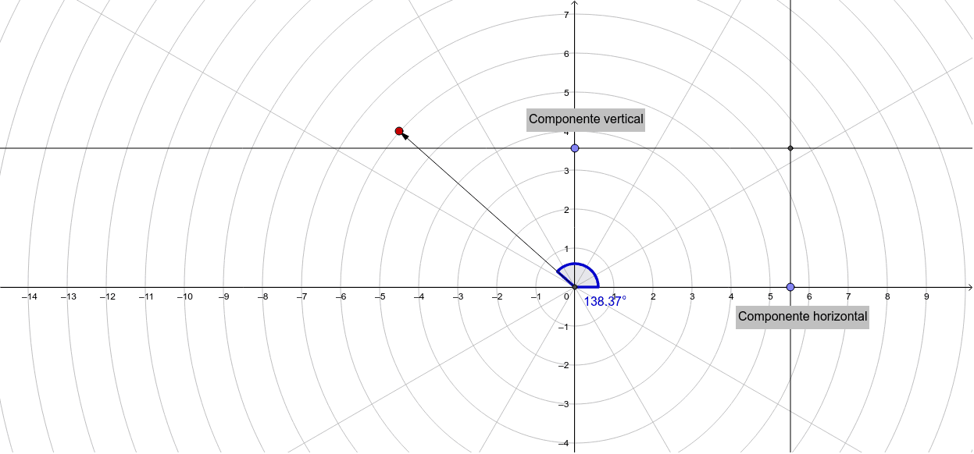Select the Componente vertical label
Screen dimensions: 974x454
[x=586, y=119]
